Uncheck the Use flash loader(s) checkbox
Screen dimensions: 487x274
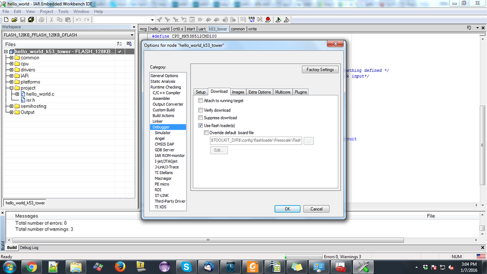pos(200,125)
